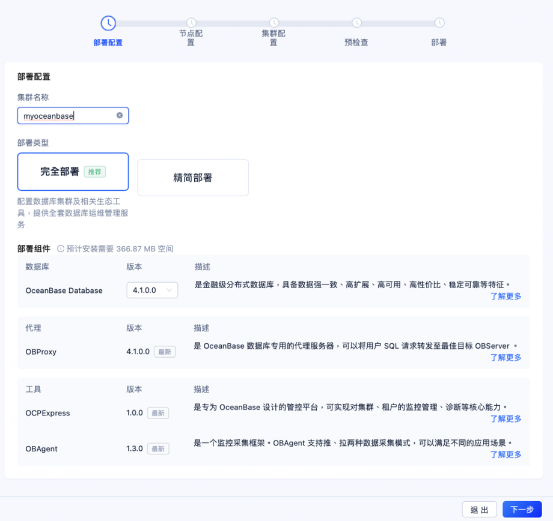This screenshot has width=553, height=521.
Task: Click the 推荐 badge on 完全部署
Action: 96,171
